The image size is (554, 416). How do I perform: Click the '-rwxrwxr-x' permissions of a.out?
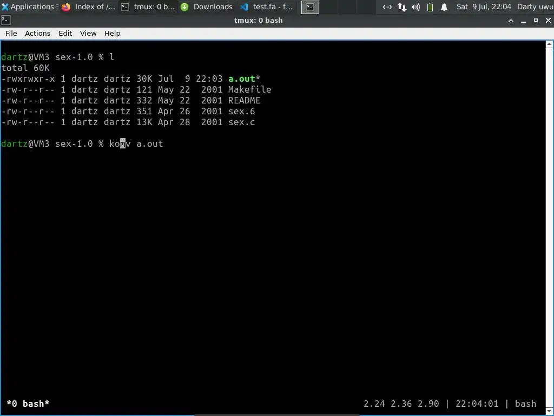(28, 79)
